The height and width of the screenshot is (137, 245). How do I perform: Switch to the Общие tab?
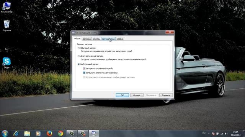pos(77,38)
